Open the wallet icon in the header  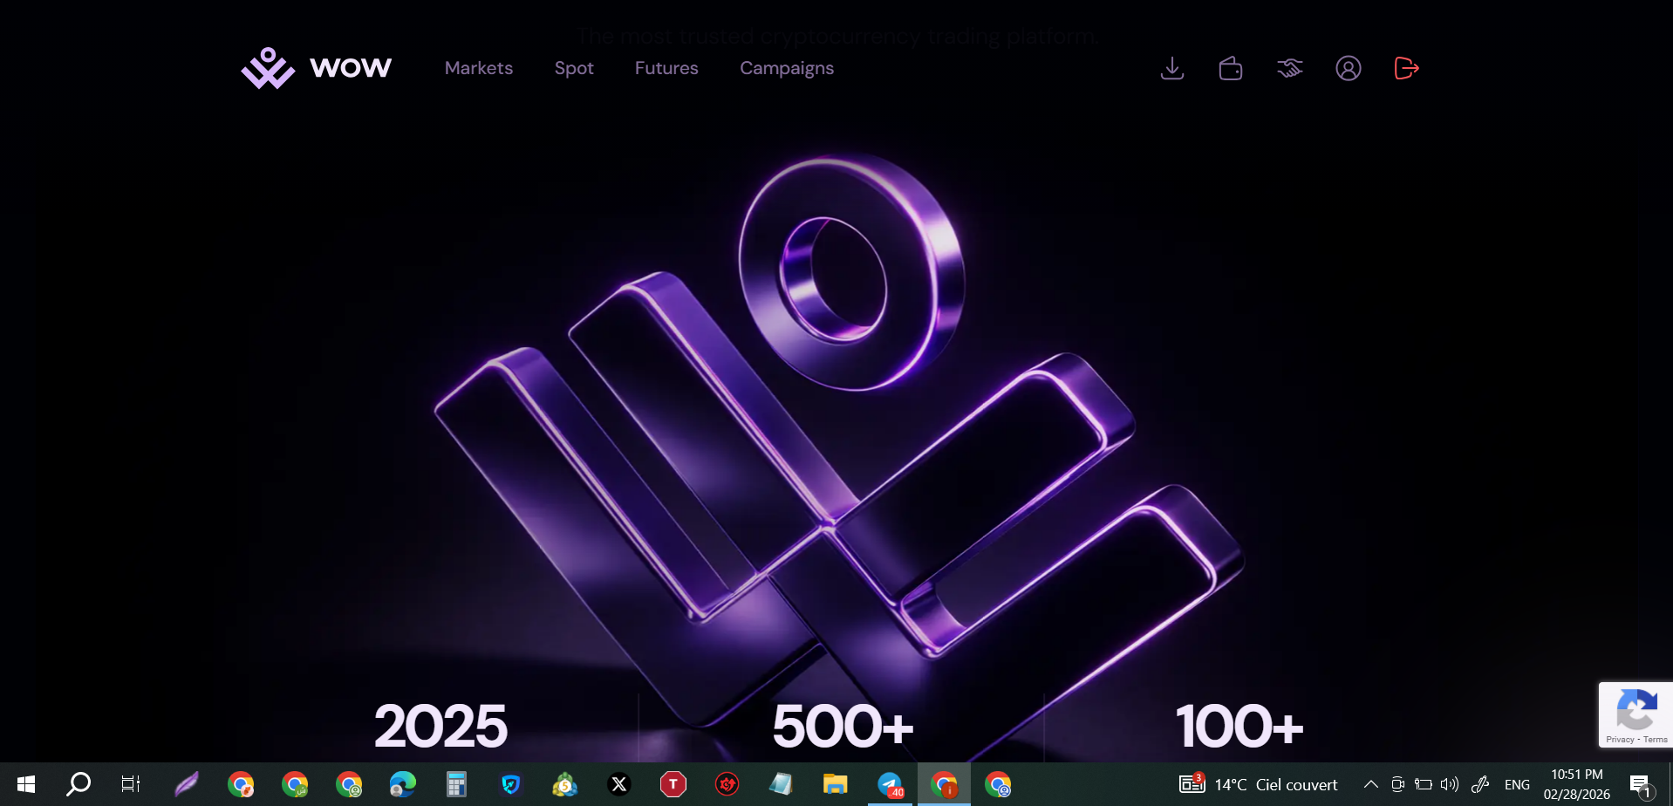point(1231,68)
